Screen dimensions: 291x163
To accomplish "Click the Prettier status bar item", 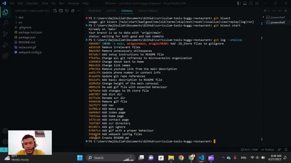I will [x=267, y=150].
